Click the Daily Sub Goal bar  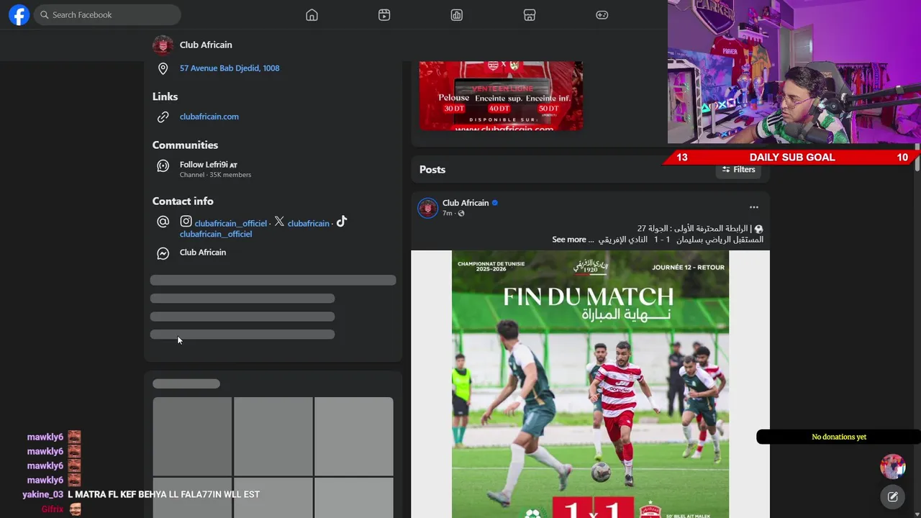pos(791,158)
